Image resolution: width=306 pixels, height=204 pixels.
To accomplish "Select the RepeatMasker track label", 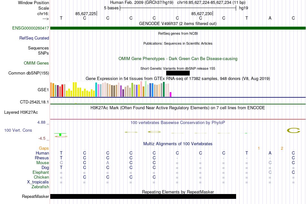I will coord(35,196).
